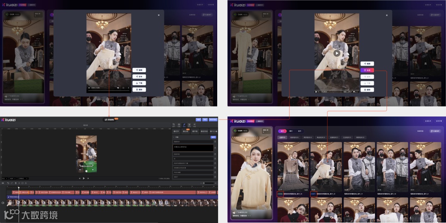The image size is (446, 223).
Task: Click 发布 in the left preview dialog
Action: pyautogui.click(x=139, y=76)
